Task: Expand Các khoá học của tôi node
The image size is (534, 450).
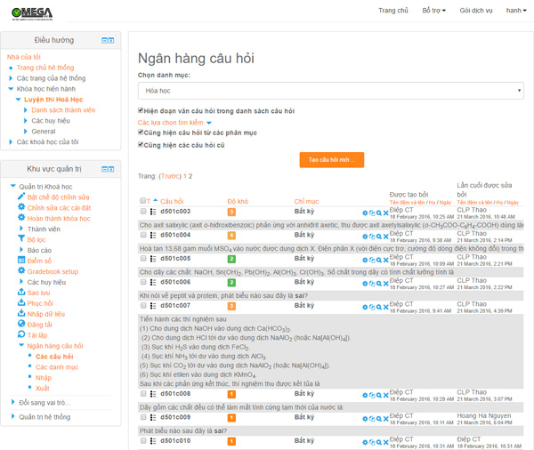Action: coord(11,142)
